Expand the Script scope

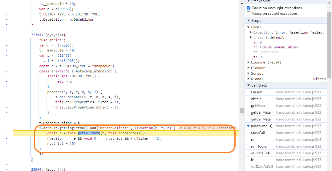(249, 73)
